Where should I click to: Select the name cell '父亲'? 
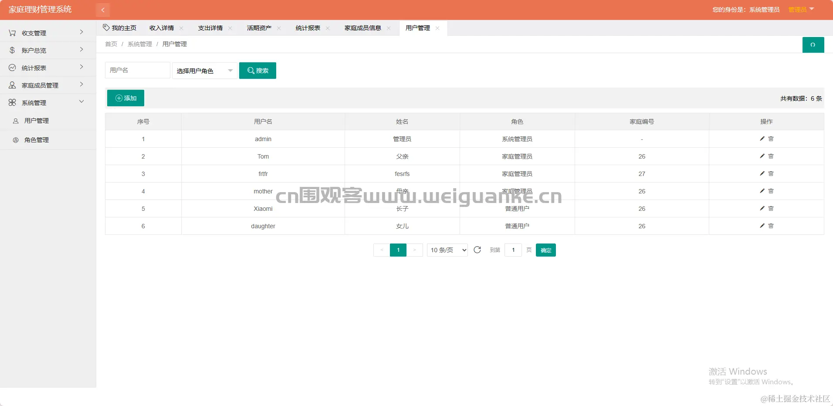click(402, 156)
